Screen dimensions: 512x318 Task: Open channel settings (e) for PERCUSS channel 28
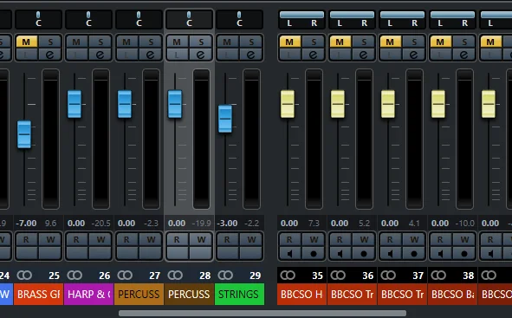[x=201, y=55]
